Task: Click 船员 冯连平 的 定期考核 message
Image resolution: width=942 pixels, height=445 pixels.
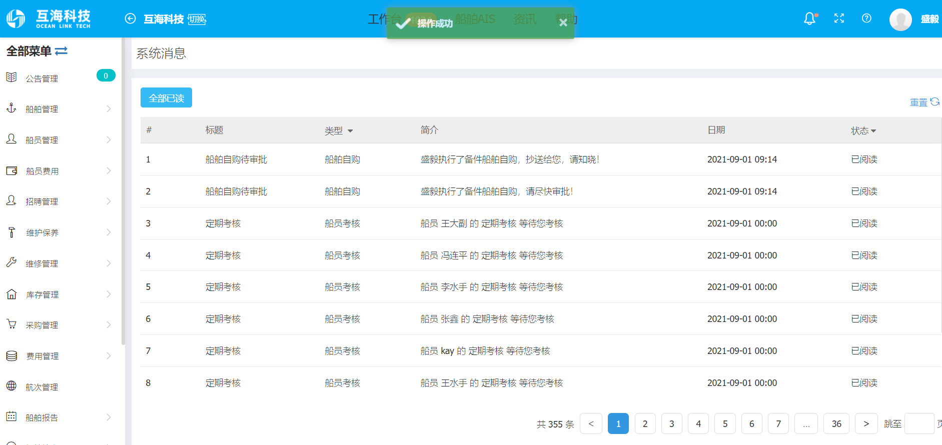Action: (x=492, y=255)
